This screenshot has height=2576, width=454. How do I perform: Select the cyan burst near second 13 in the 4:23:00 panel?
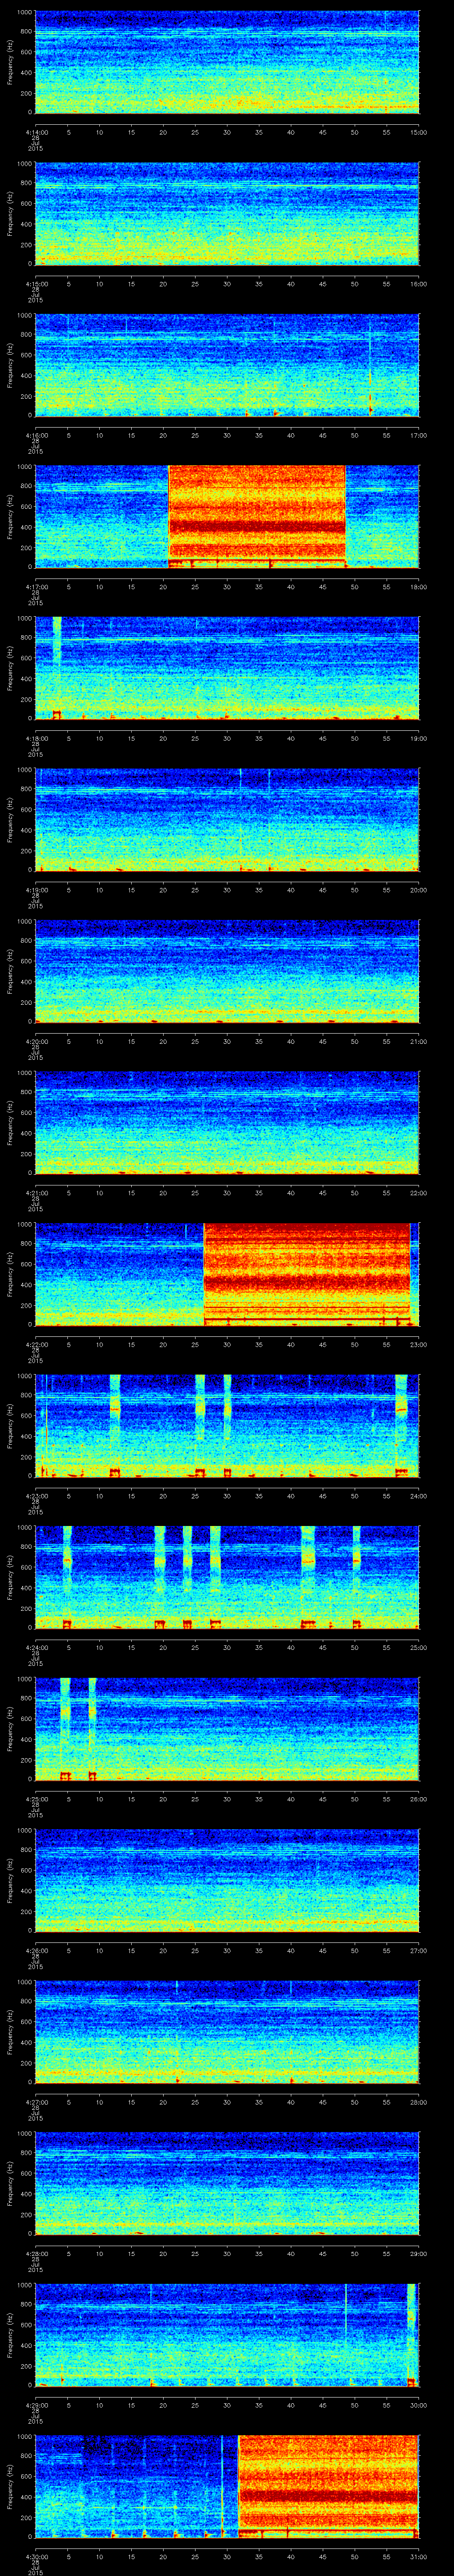pos(115,1425)
